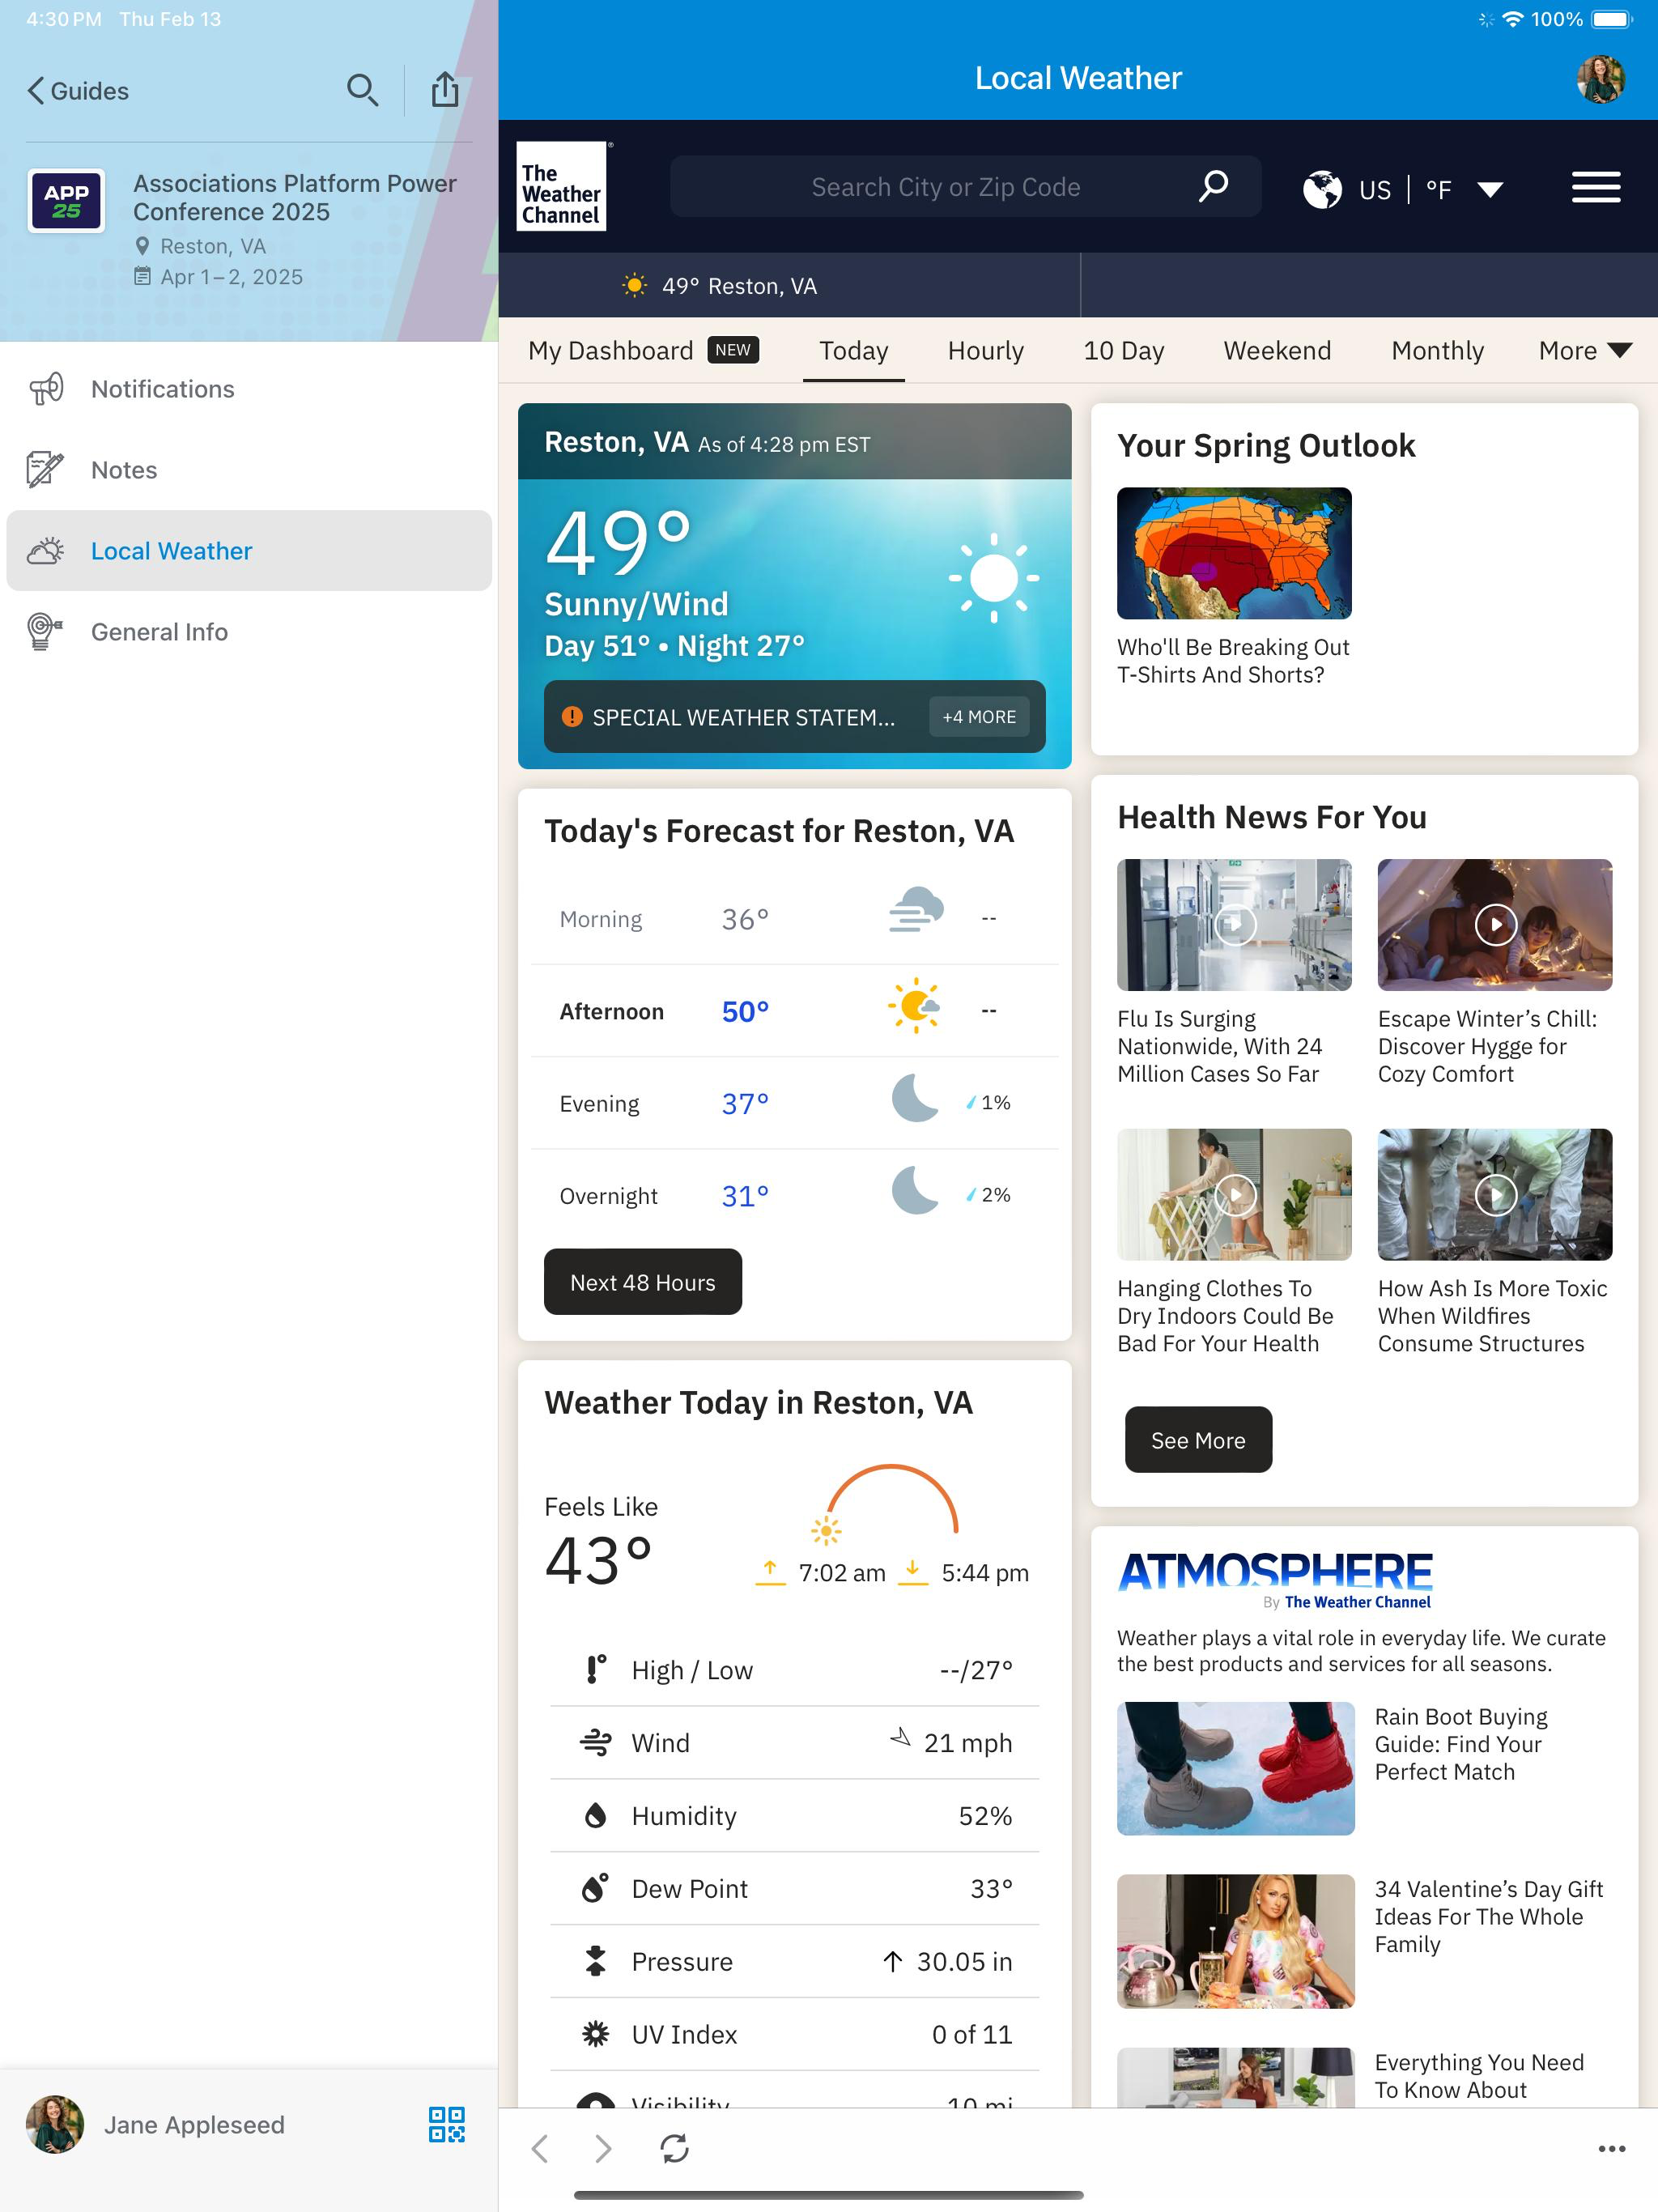Click the large sun icon in current conditions
Screen dimensions: 1658x2212
pyautogui.click(x=993, y=578)
